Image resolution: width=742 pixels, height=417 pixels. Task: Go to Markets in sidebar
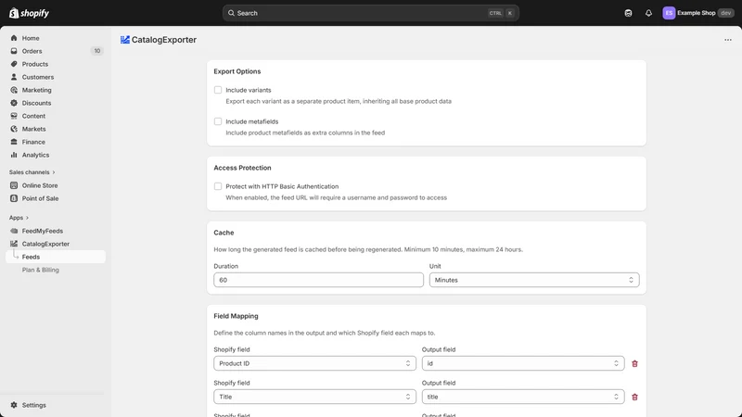tap(33, 129)
